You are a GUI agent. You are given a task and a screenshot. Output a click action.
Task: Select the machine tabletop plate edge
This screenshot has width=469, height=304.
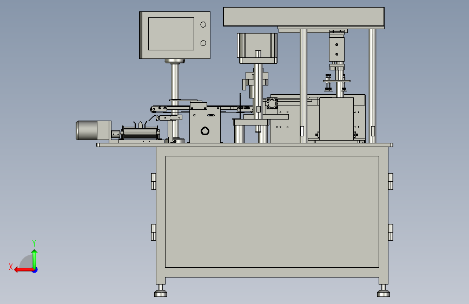tap(245, 145)
